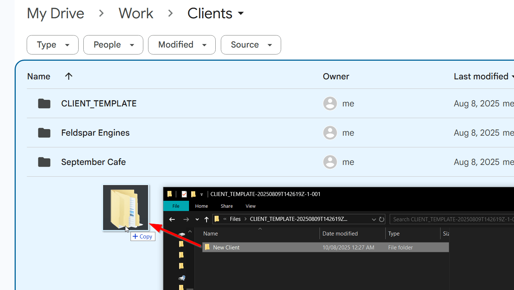Open the Customize Quick Access Toolbar dropdown
The width and height of the screenshot is (514, 290).
coord(201,195)
